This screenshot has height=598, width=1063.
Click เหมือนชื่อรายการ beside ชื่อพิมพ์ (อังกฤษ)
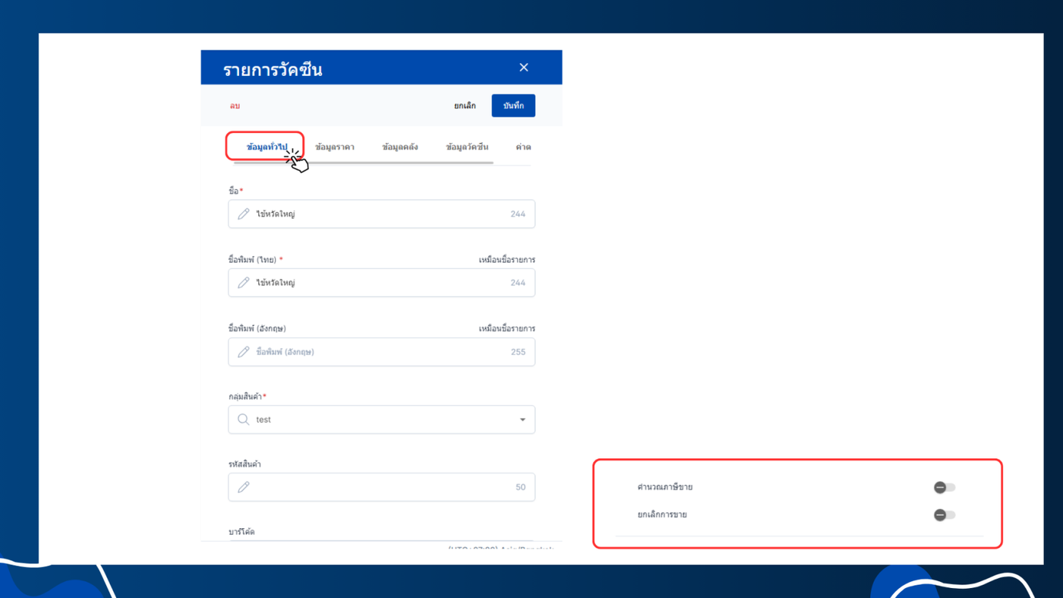pos(506,328)
